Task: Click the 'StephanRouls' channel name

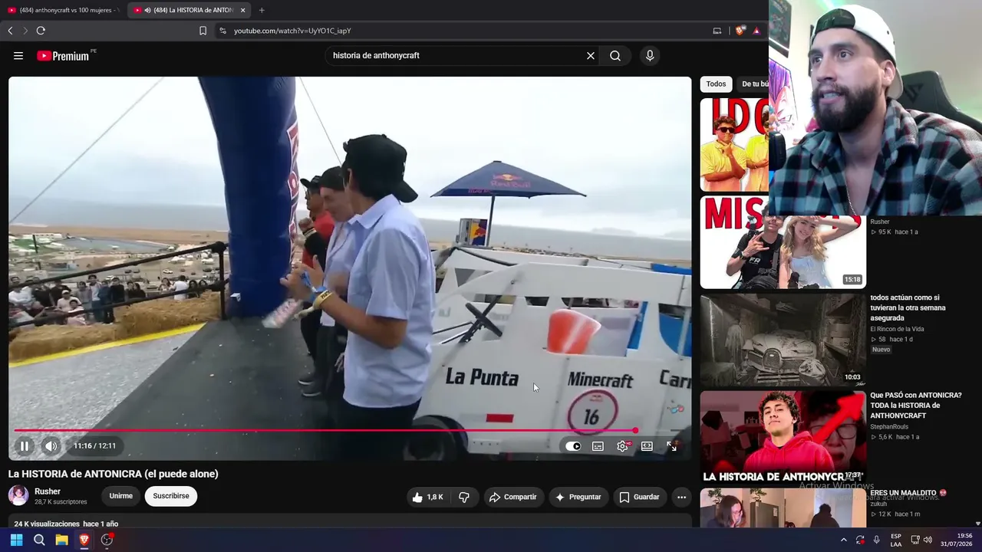Action: [889, 427]
